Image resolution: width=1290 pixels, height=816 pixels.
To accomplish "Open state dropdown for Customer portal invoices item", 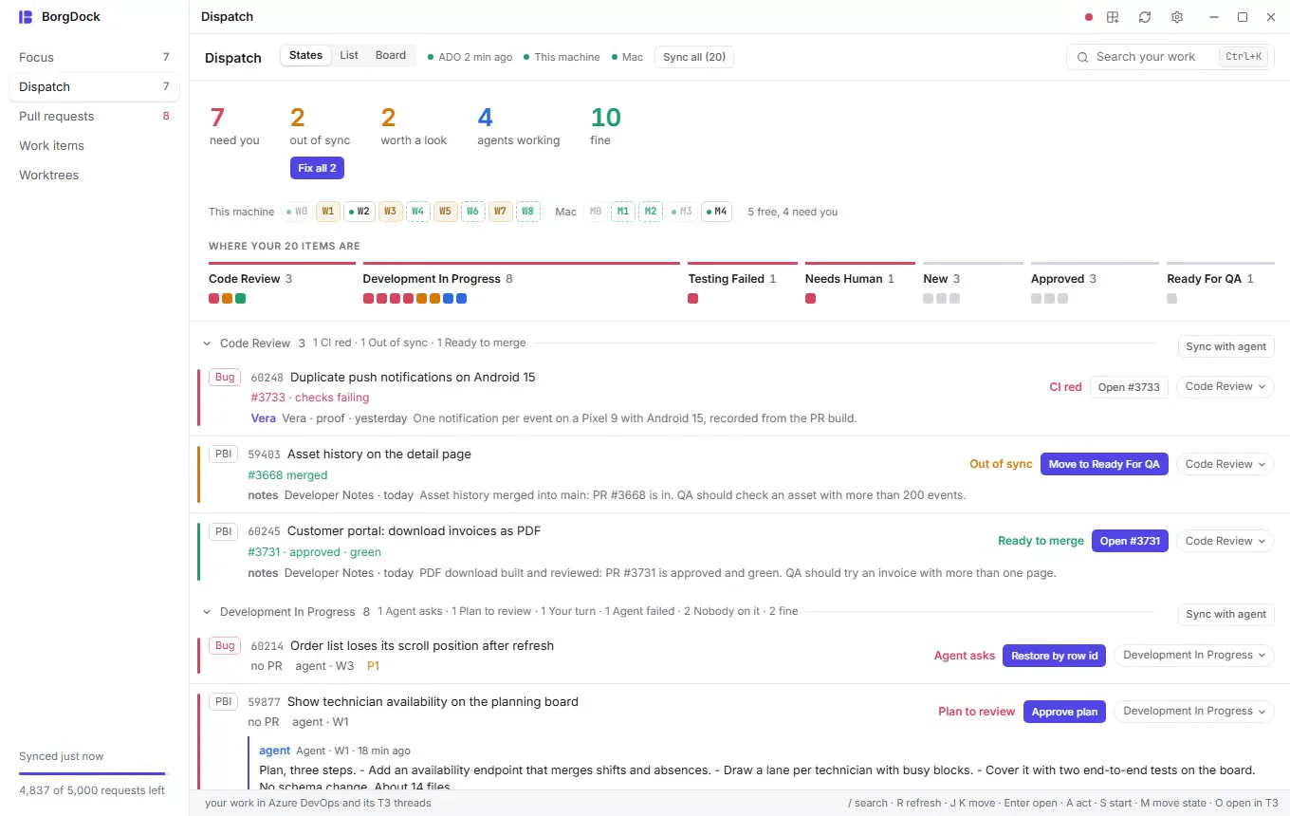I will (1225, 541).
